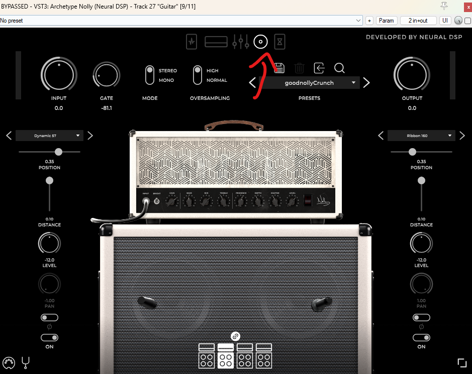
Task: Click the OUTPUT knob
Action: [412, 75]
